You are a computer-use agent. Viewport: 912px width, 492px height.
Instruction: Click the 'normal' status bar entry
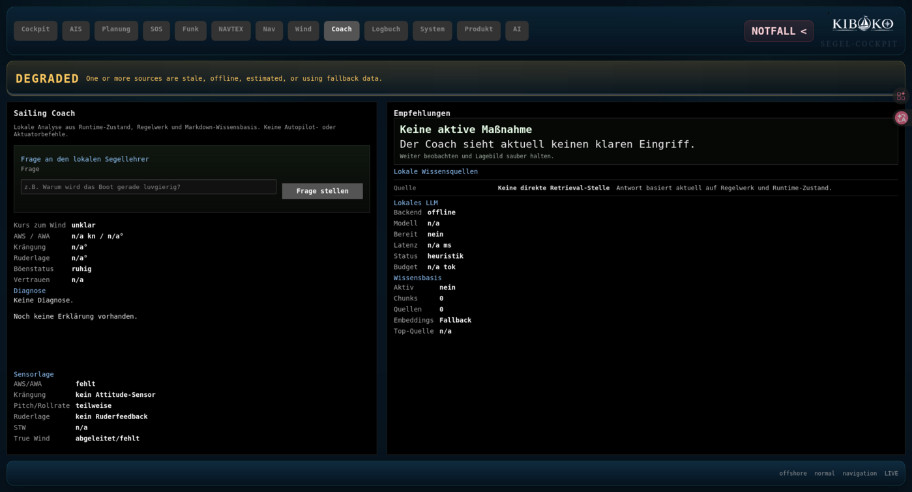click(x=825, y=474)
